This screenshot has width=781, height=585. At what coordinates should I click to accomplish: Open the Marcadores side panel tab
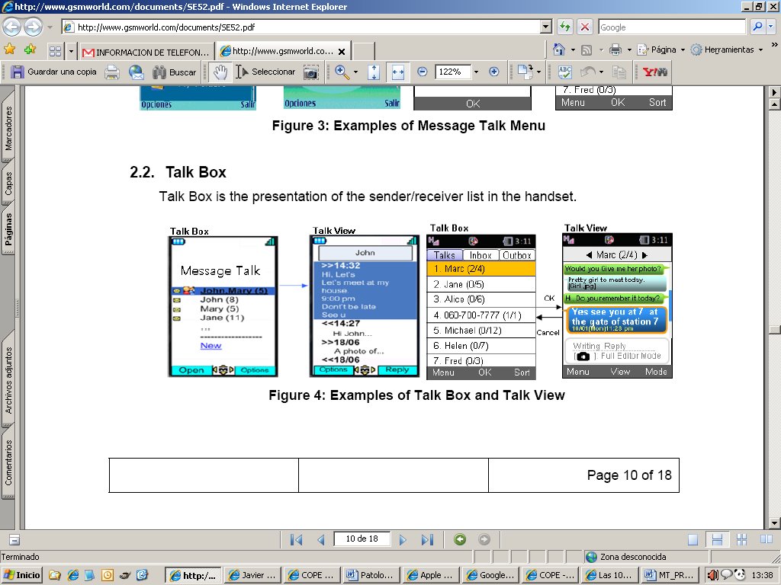[8, 128]
